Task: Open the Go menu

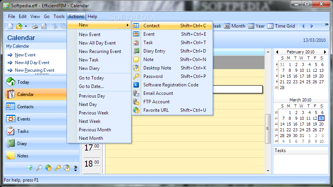Action: pos(47,17)
